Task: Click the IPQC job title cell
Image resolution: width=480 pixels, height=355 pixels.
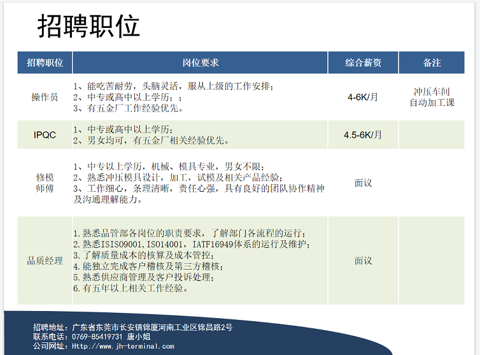Action: [x=45, y=135]
